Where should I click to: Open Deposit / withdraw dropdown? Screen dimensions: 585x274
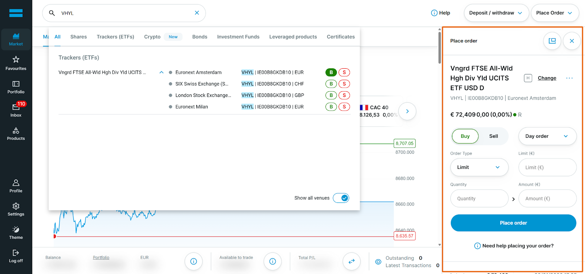[x=496, y=13]
